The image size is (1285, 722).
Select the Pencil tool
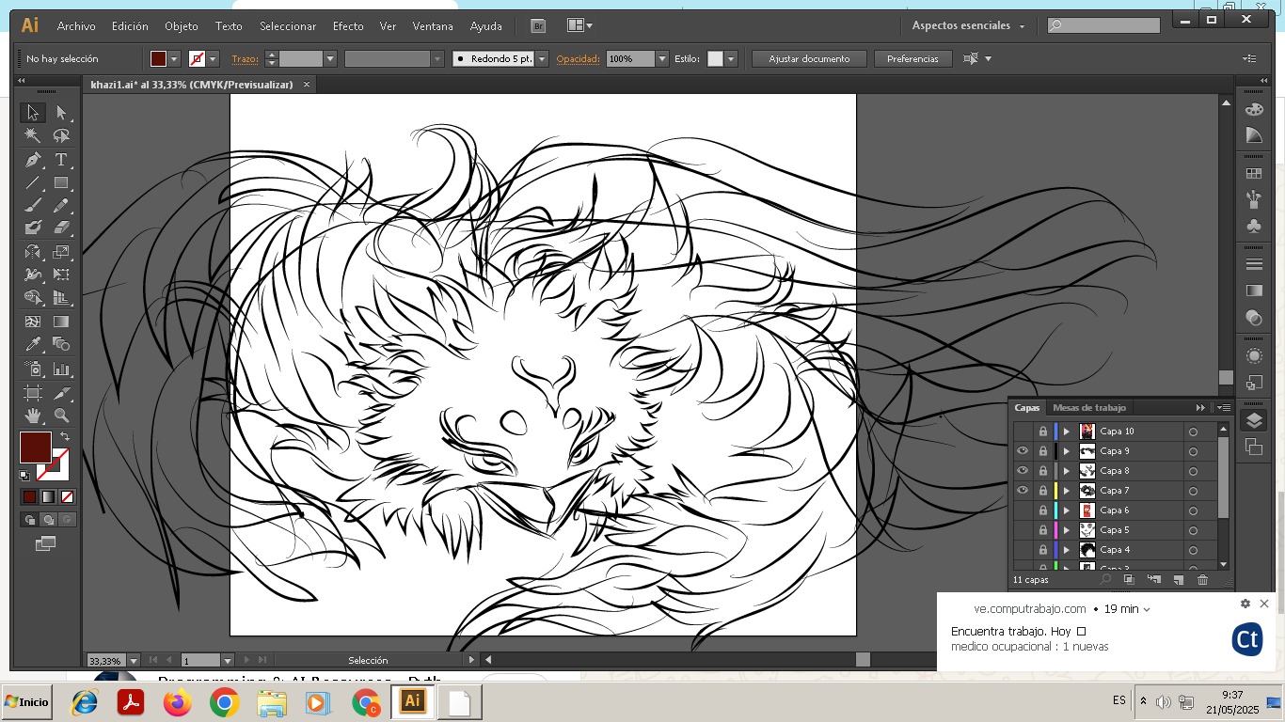(61, 205)
